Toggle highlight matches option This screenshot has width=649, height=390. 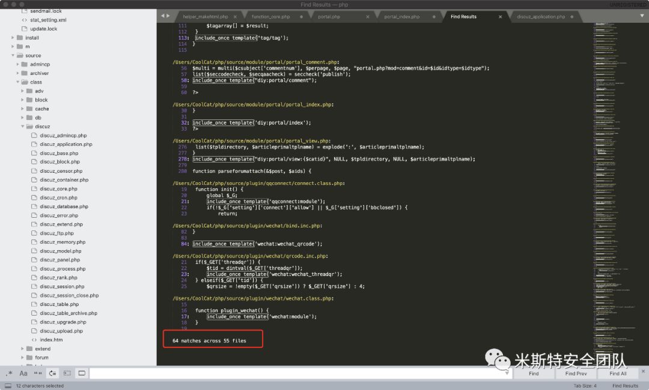tap(82, 373)
